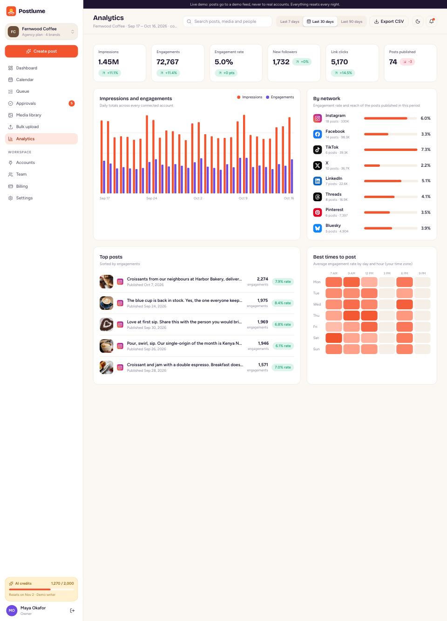447x621 pixels.
Task: Open the Pour, swirl, sip post thumbnail
Action: pos(106,346)
